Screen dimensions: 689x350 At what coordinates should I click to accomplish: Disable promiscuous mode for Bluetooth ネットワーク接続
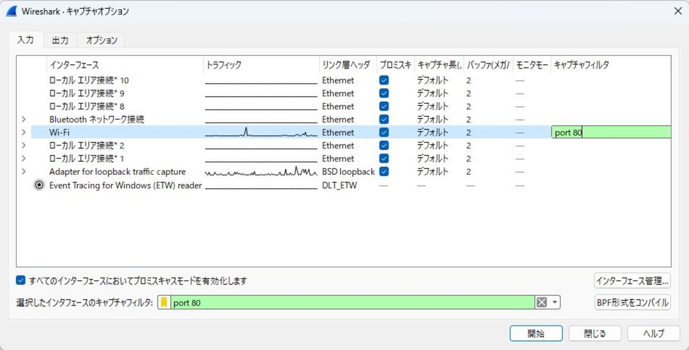click(384, 119)
